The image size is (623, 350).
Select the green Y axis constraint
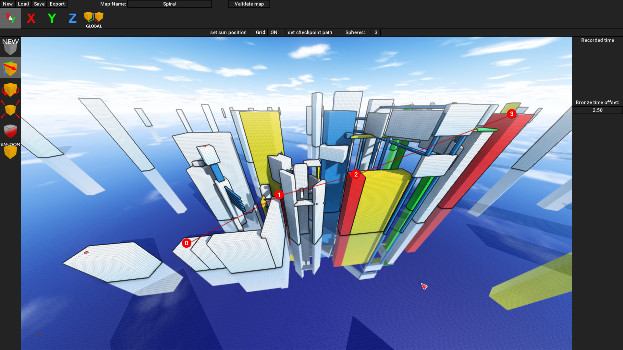(x=52, y=18)
